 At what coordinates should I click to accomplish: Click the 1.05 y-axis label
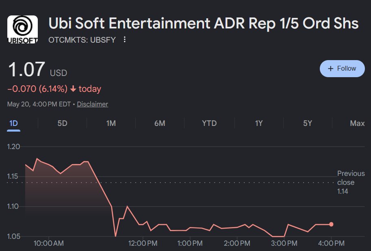tap(13, 236)
